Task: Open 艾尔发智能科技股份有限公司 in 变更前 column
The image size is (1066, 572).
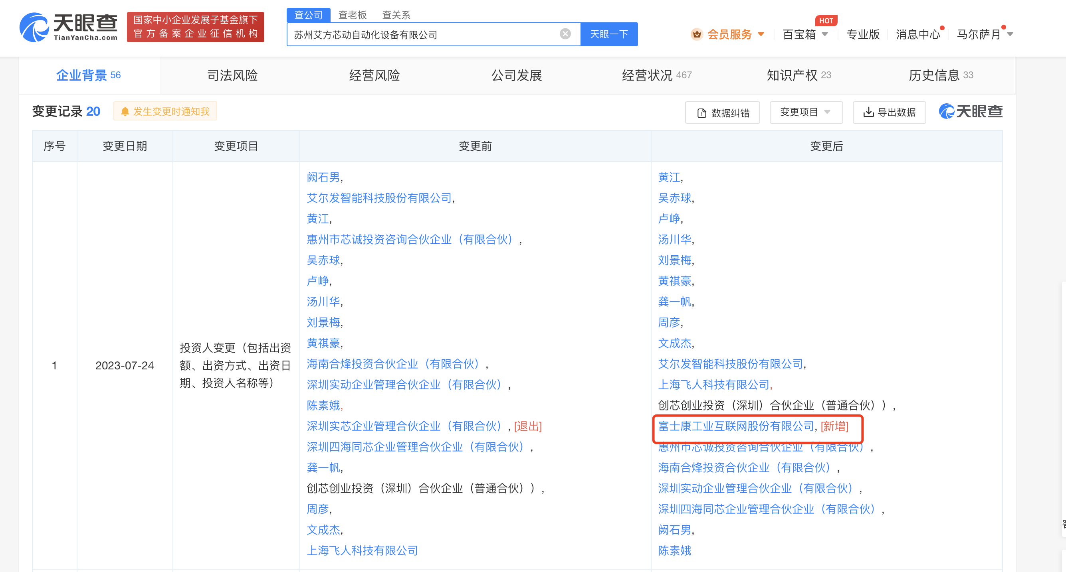Action: 379,198
